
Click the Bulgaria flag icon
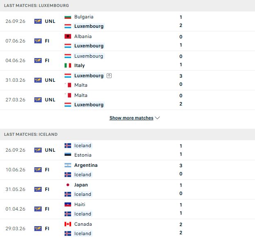pyautogui.click(x=68, y=17)
